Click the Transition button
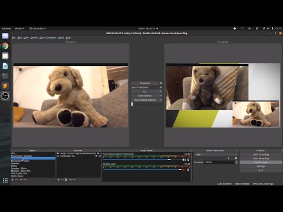Viewport: 283px width, 212px height. 145,83
